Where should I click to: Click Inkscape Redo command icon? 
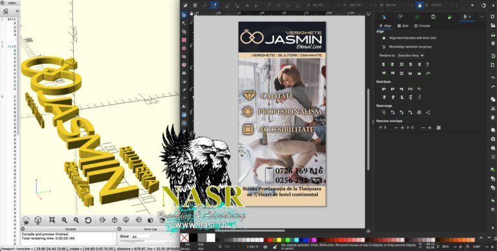(x=492, y=86)
